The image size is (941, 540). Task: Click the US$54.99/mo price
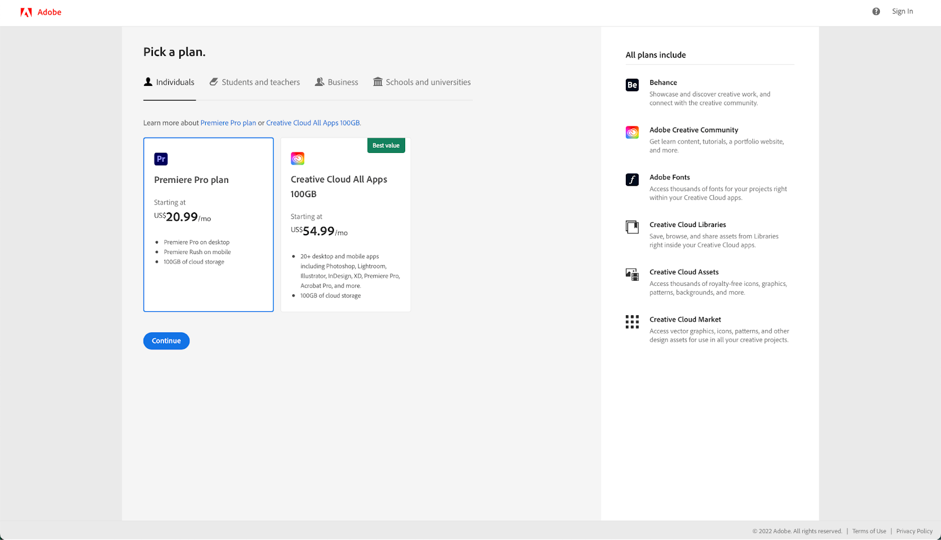(319, 231)
